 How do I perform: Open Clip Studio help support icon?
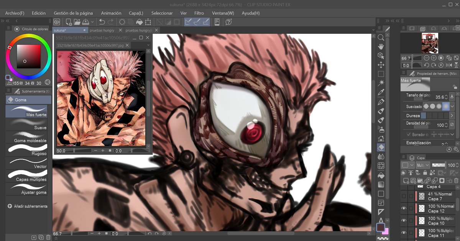pos(229,22)
